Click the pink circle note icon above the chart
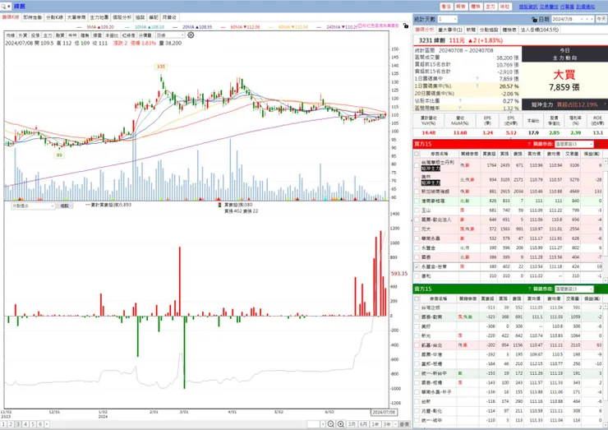This screenshot has width=608, height=430. pyautogui.click(x=359, y=25)
